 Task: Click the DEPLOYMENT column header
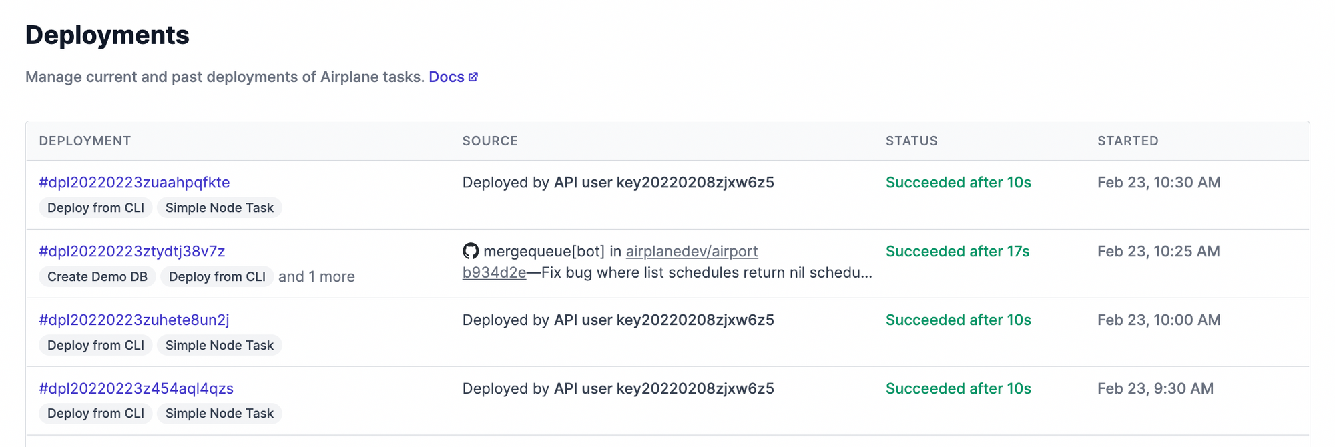[x=85, y=141]
